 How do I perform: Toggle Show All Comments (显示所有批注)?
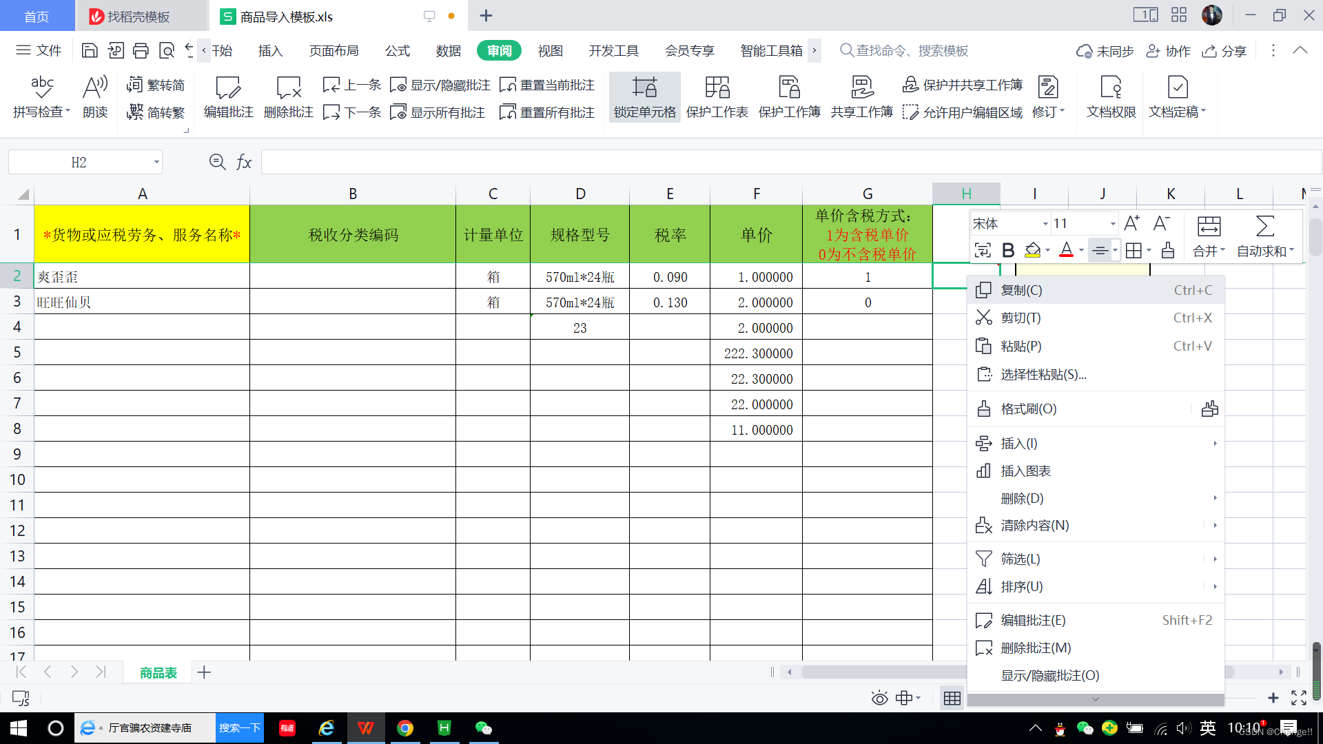pos(438,112)
